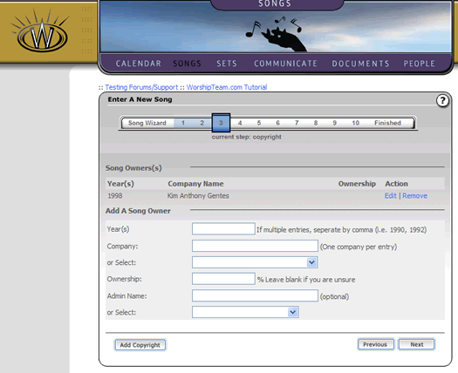Click the Add Copyright button

pyautogui.click(x=140, y=345)
